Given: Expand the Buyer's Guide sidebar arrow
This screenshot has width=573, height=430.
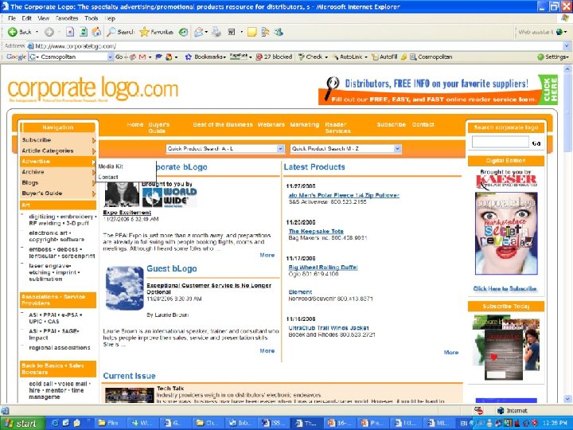Looking at the screenshot, I should [x=94, y=193].
